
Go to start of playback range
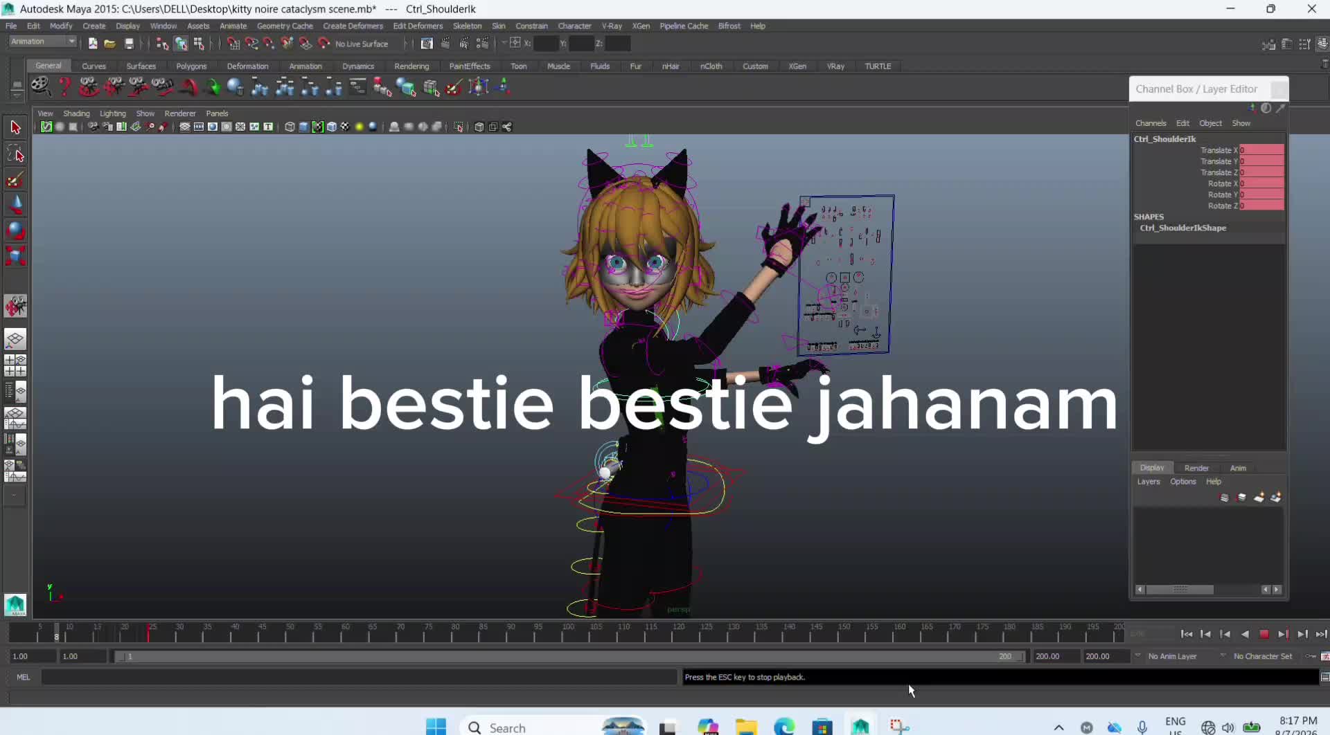pyautogui.click(x=1186, y=634)
